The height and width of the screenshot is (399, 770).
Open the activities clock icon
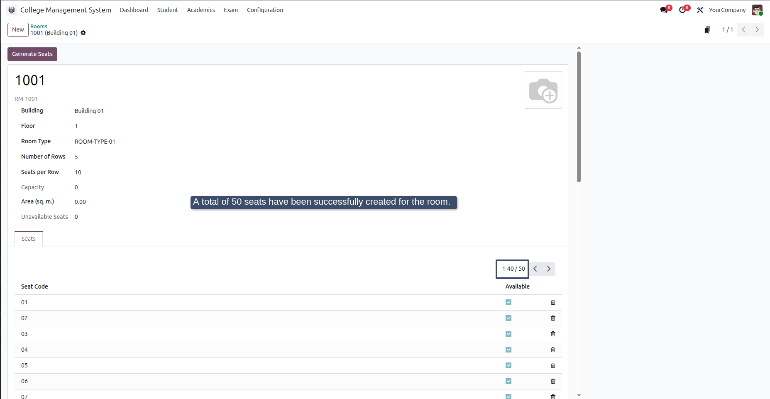[x=682, y=10]
